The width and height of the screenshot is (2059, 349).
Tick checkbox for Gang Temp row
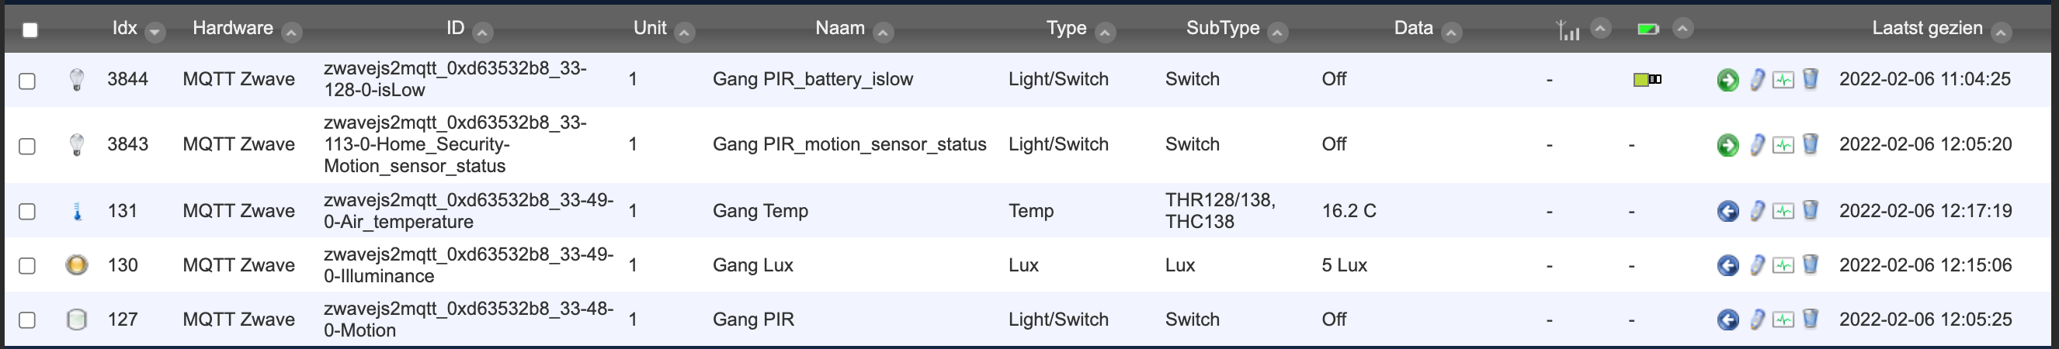27,212
